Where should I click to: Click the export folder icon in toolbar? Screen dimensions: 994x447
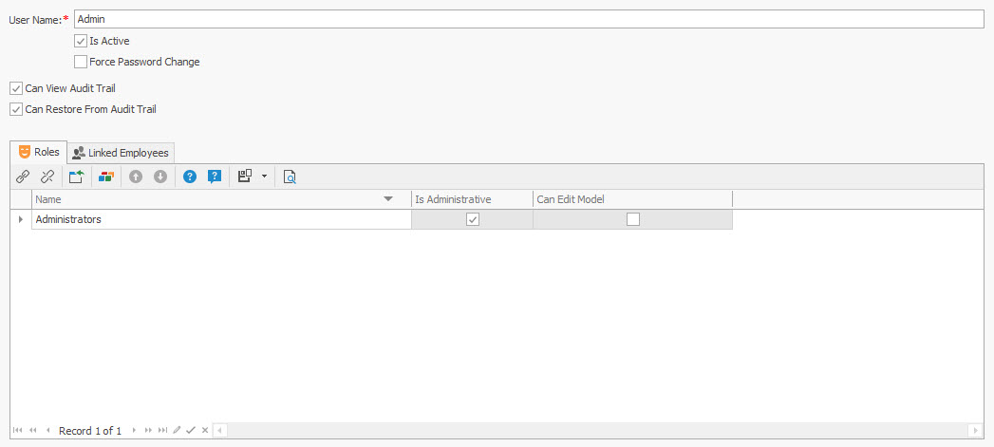click(x=77, y=177)
